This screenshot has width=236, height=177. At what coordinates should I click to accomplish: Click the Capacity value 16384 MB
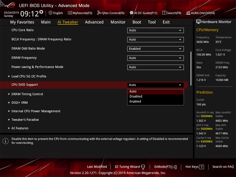(222, 80)
